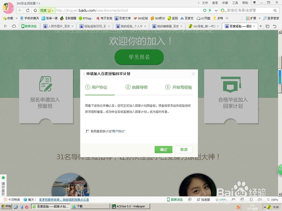Expand the address bar history dropdown arrow
This screenshot has height=211, width=282.
tap(216, 10)
